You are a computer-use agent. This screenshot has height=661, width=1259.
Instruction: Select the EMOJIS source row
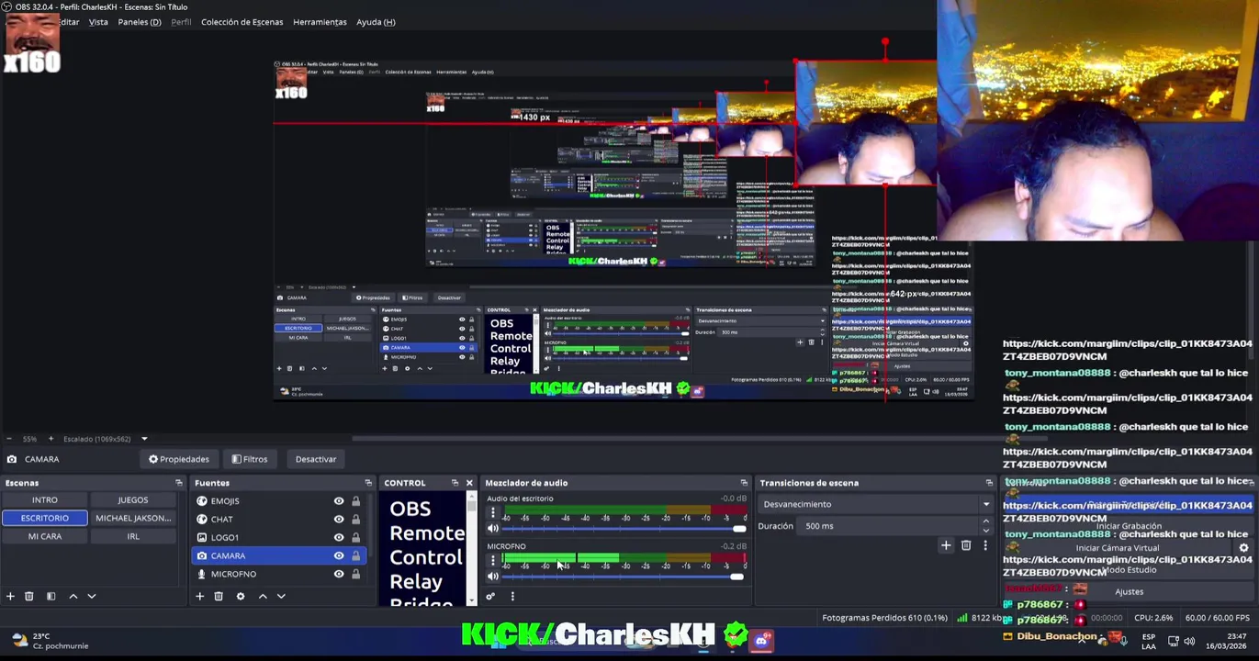[x=279, y=501]
